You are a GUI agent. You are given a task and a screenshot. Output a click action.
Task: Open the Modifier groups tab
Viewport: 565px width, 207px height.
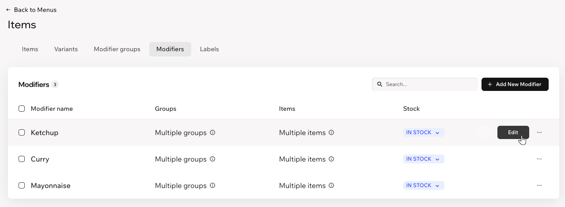point(117,49)
